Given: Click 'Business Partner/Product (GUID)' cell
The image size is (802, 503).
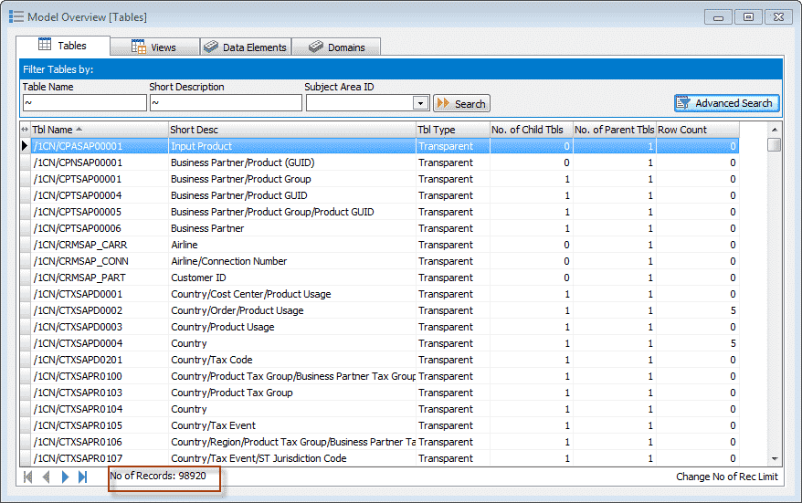Looking at the screenshot, I should tap(292, 162).
